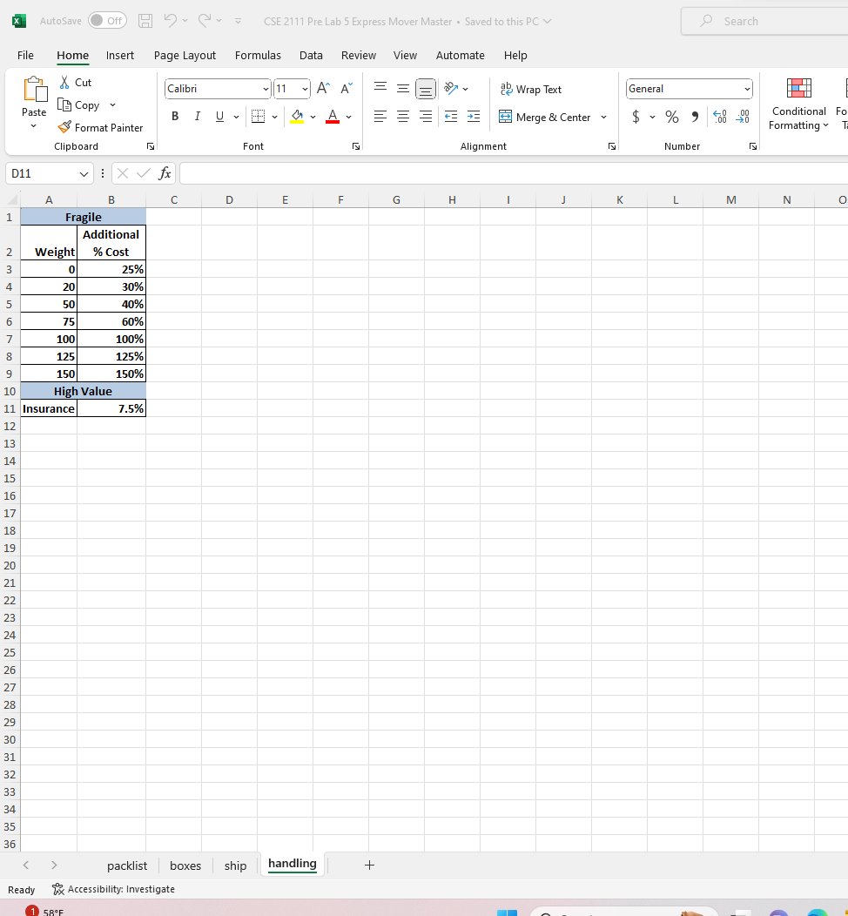
Task: Decrease font size with smaller A icon
Action: coord(347,88)
